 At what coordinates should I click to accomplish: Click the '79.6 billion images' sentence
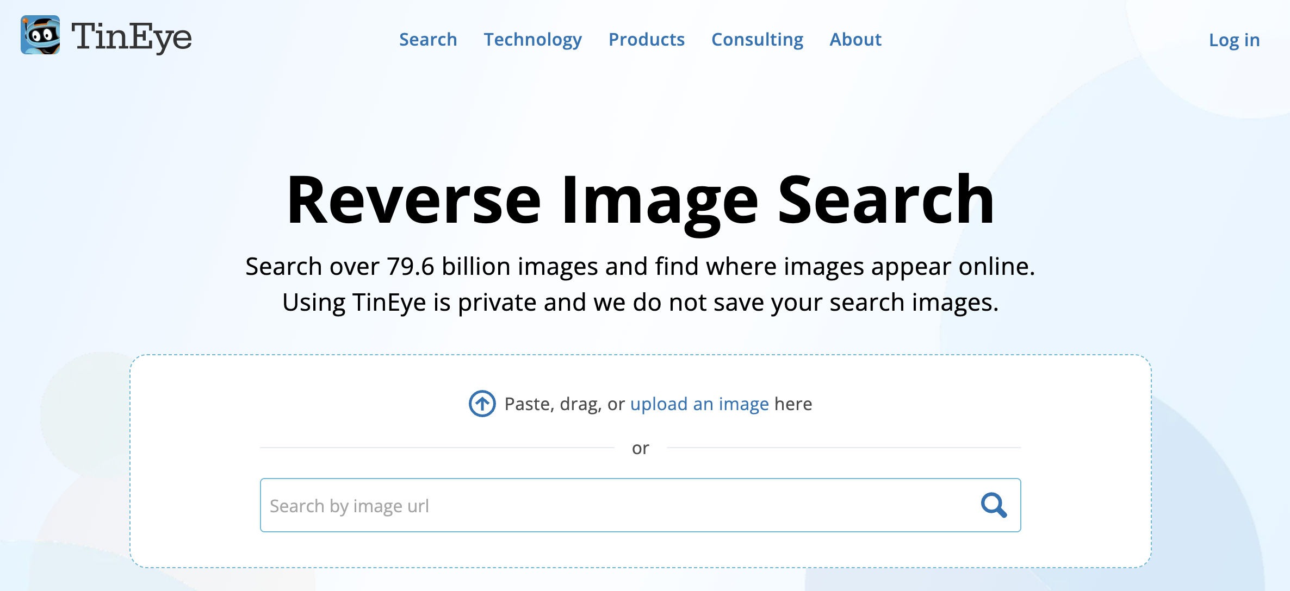pyautogui.click(x=640, y=267)
